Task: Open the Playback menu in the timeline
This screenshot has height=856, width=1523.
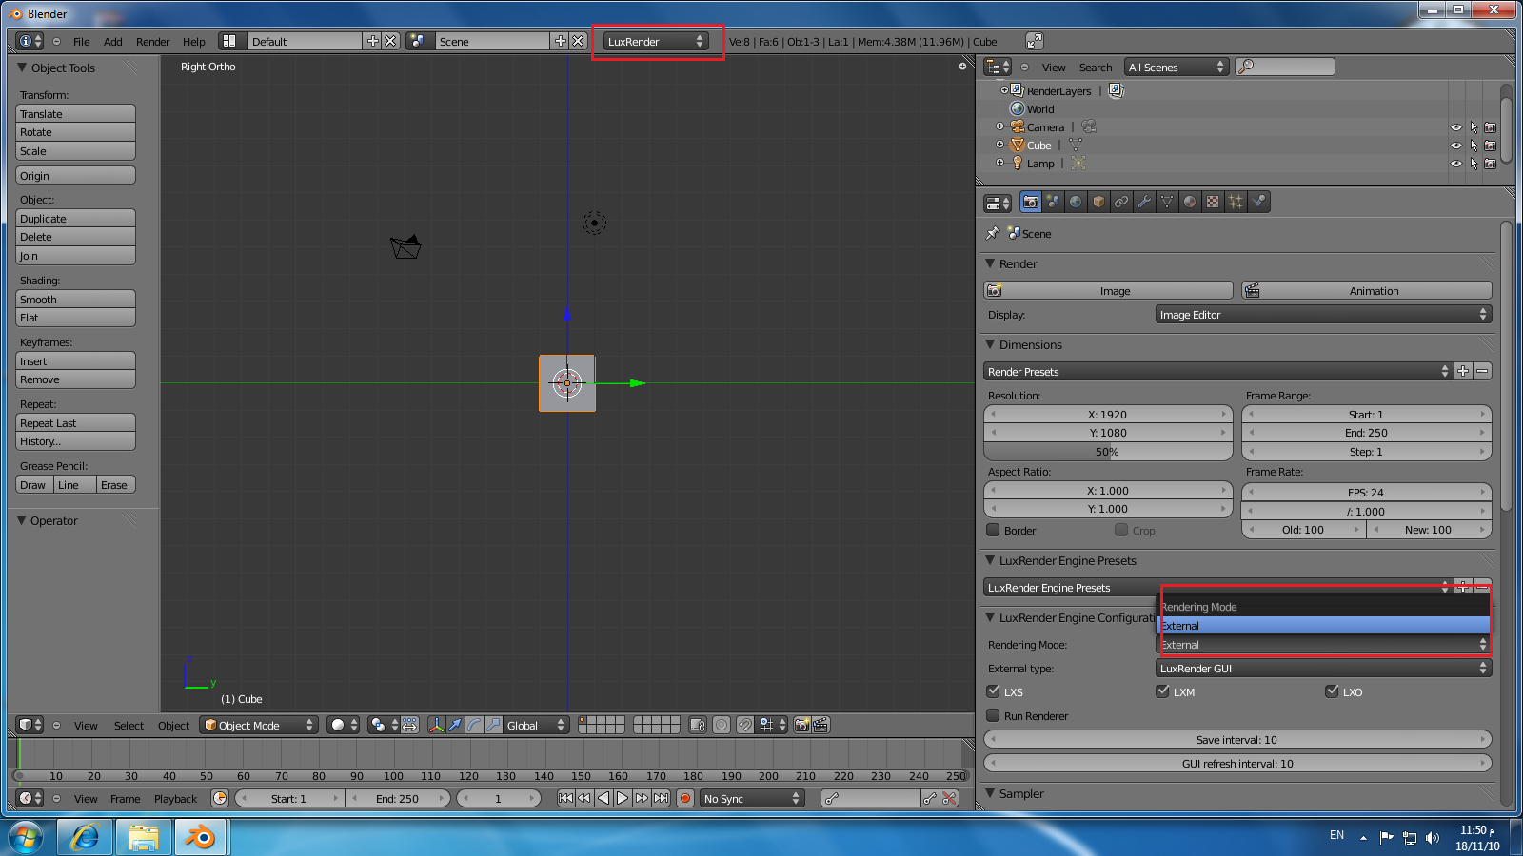Action: click(175, 799)
